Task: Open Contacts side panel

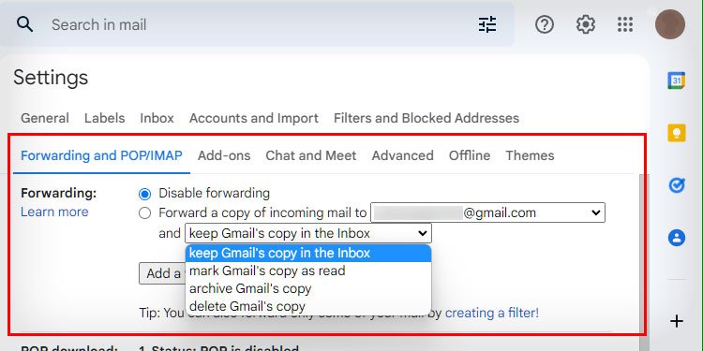Action: 676,238
